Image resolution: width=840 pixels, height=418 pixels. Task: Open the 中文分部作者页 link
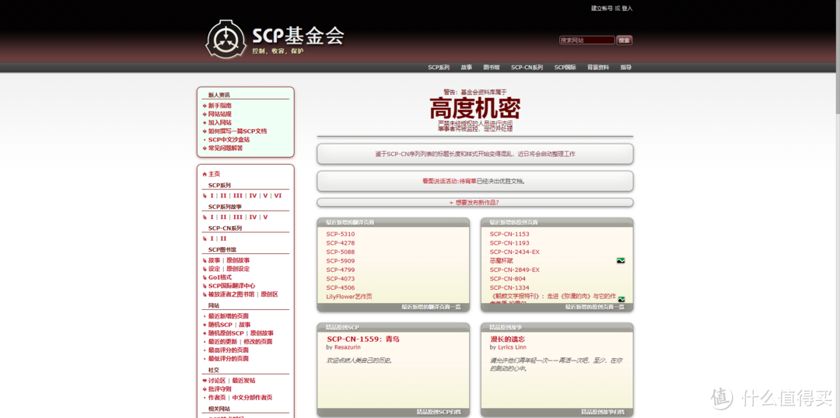pyautogui.click(x=252, y=398)
